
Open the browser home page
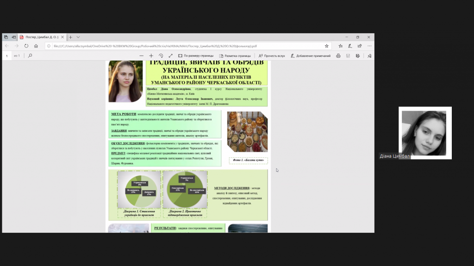(x=36, y=46)
